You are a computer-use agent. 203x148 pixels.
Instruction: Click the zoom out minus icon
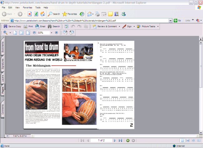click(x=34, y=33)
